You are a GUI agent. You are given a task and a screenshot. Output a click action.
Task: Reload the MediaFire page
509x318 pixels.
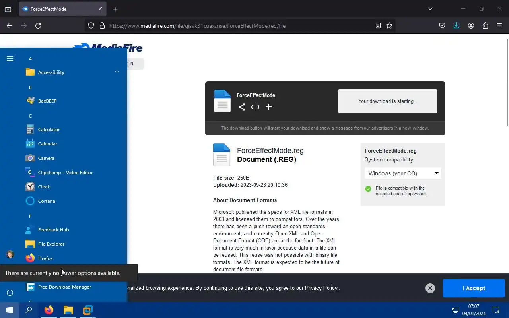coord(38,25)
